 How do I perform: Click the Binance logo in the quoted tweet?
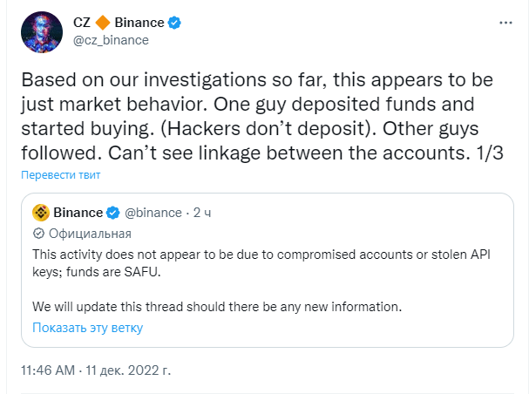tap(40, 213)
